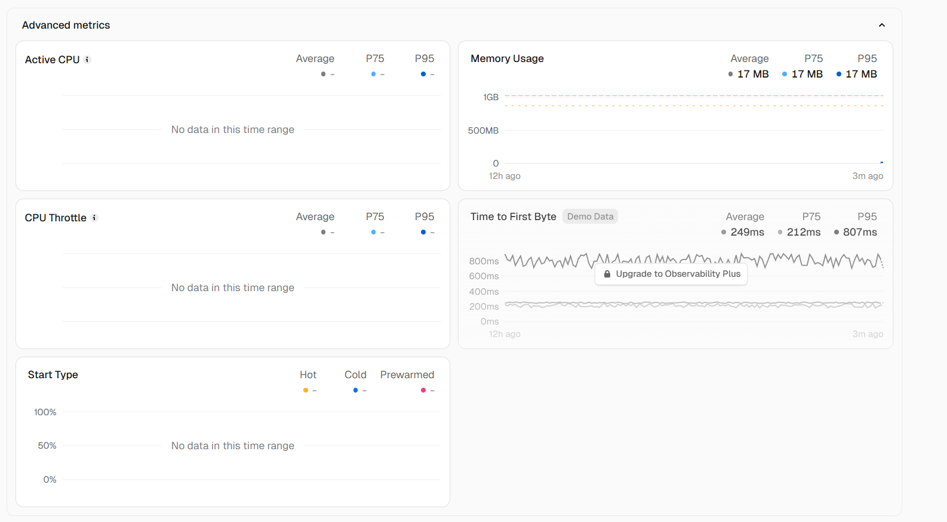Click Memory Usage Average legend dot

tap(730, 74)
